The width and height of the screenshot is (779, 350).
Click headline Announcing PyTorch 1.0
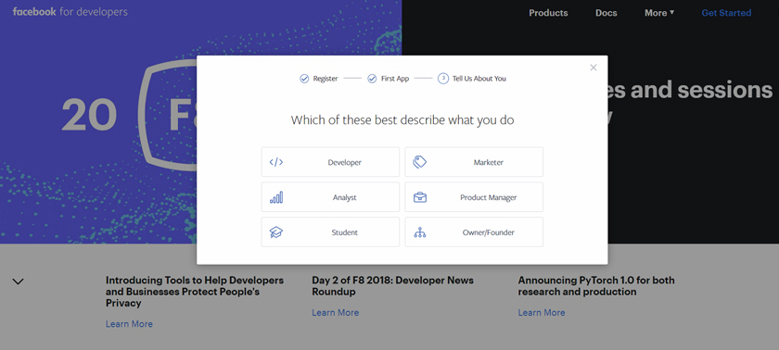tap(596, 286)
